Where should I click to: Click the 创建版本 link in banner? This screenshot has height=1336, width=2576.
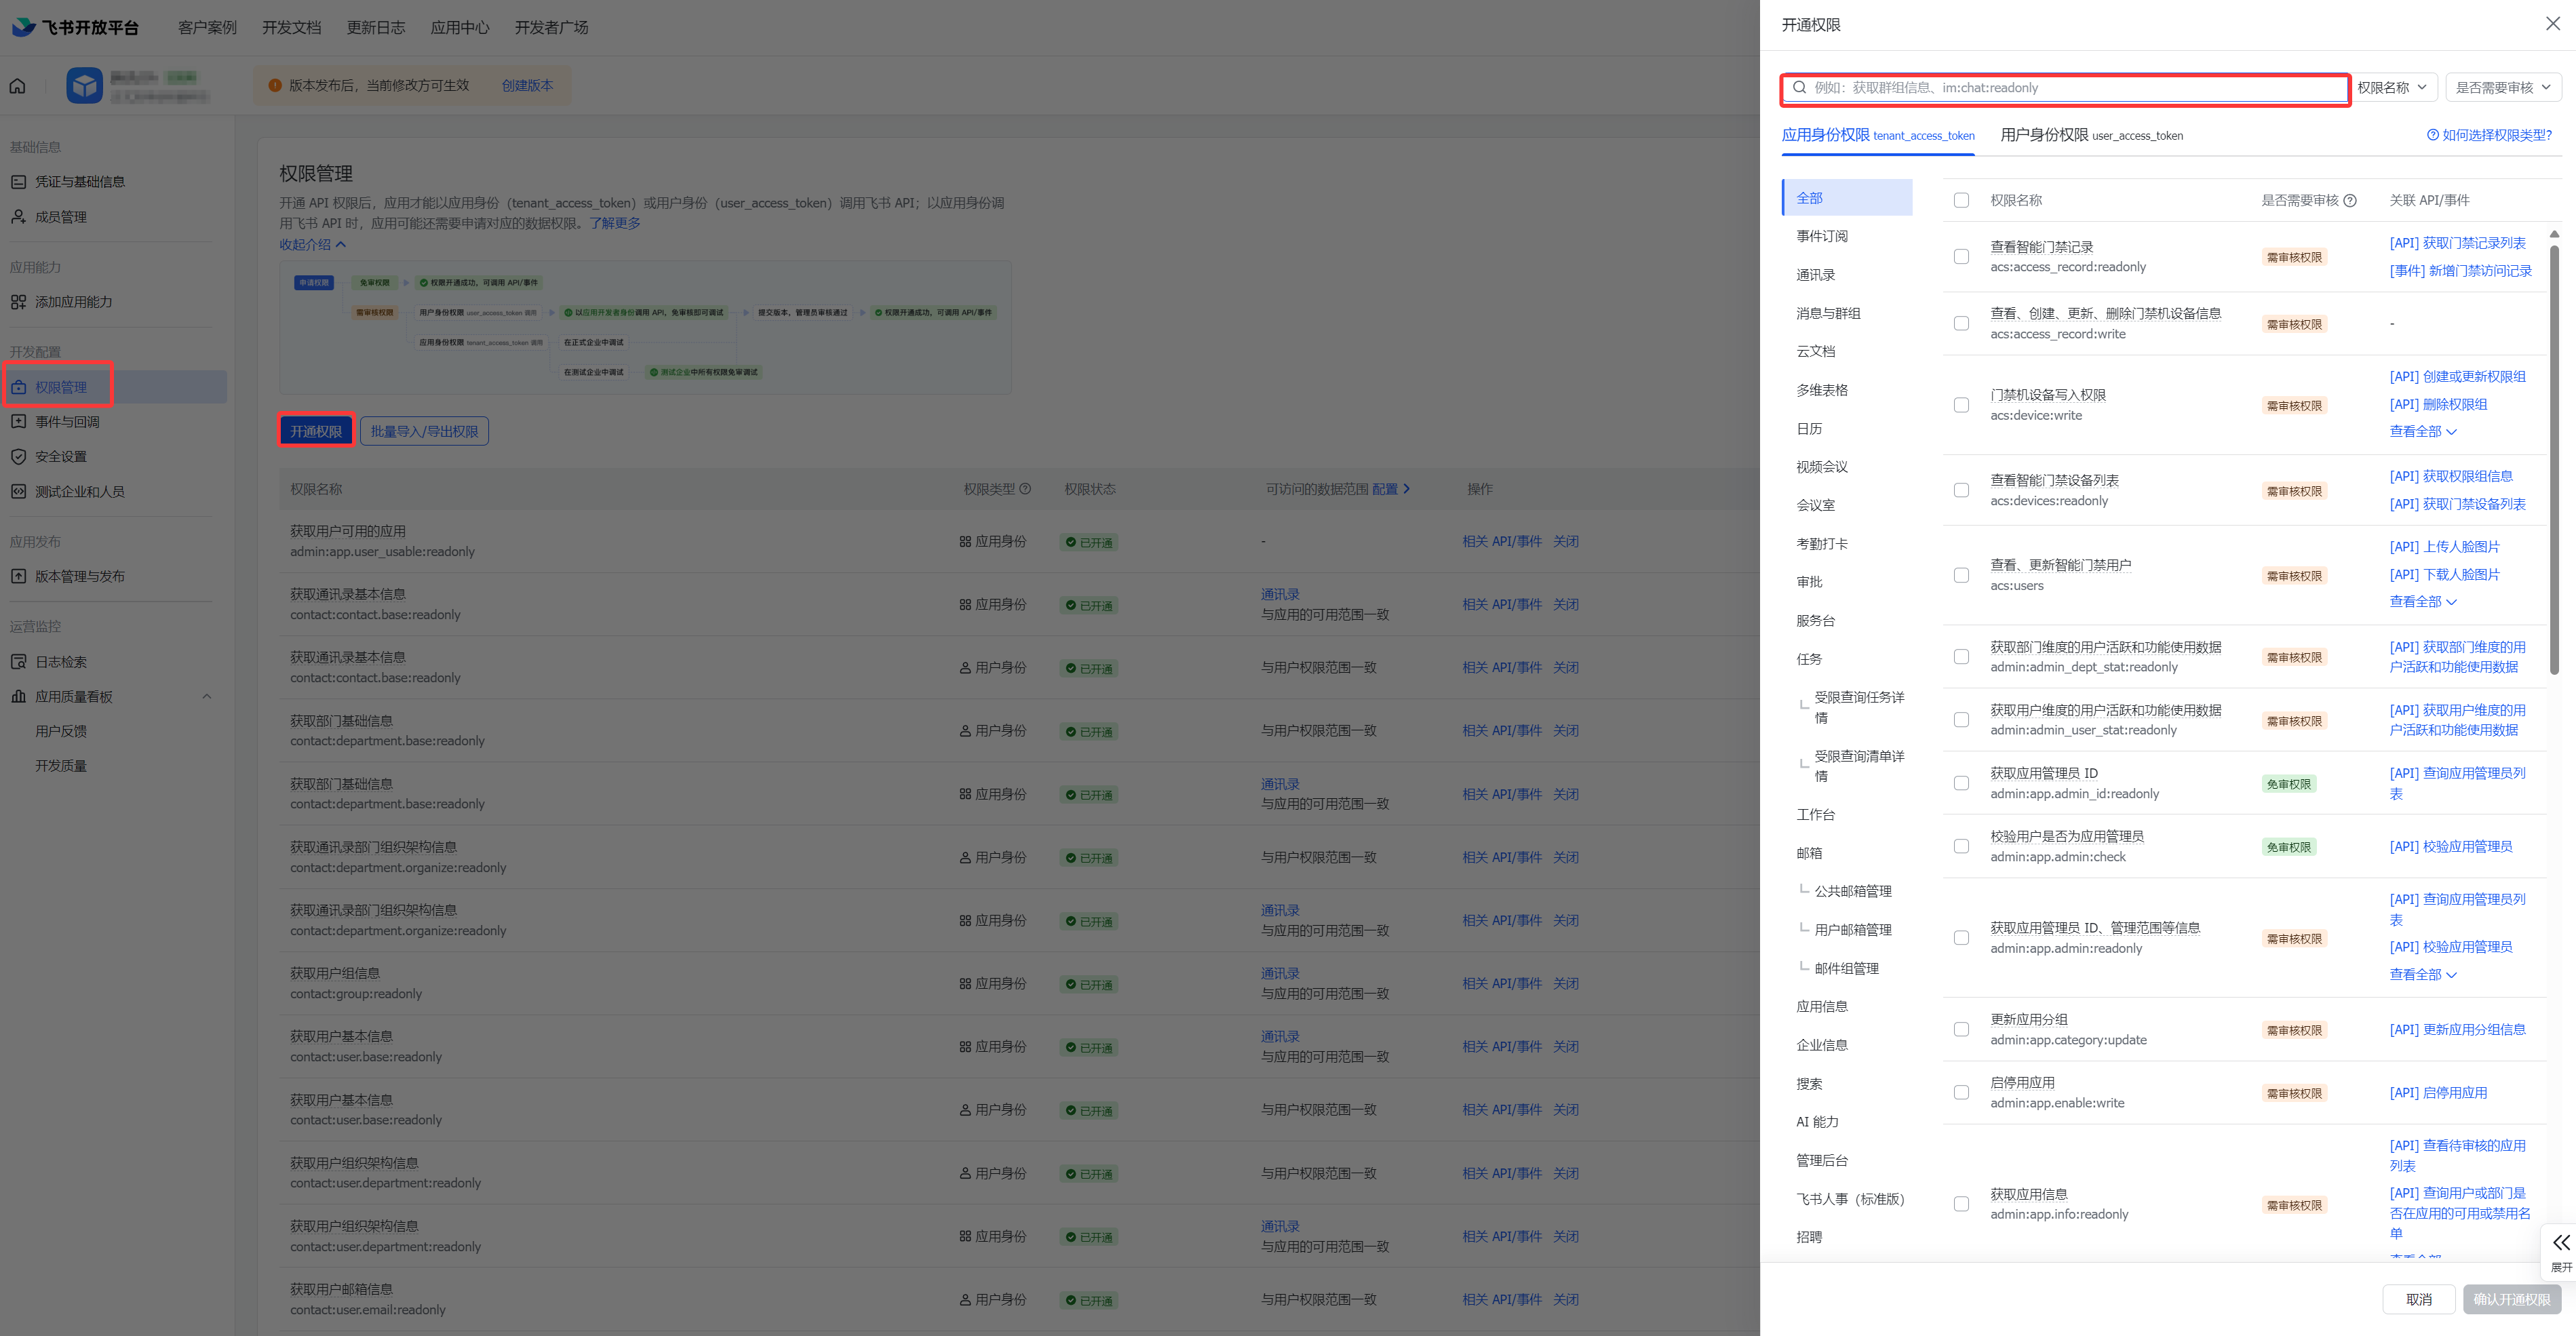click(x=527, y=86)
